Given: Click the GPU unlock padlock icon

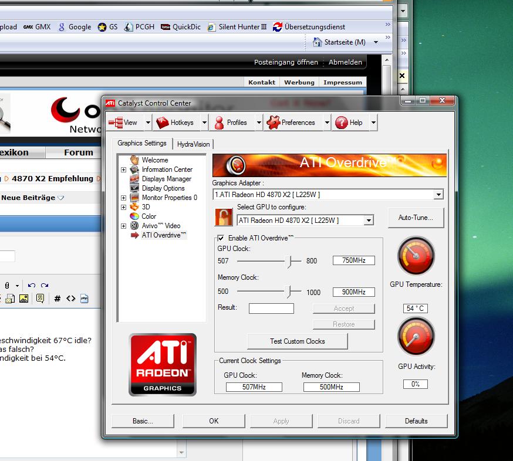Looking at the screenshot, I should click(x=224, y=217).
